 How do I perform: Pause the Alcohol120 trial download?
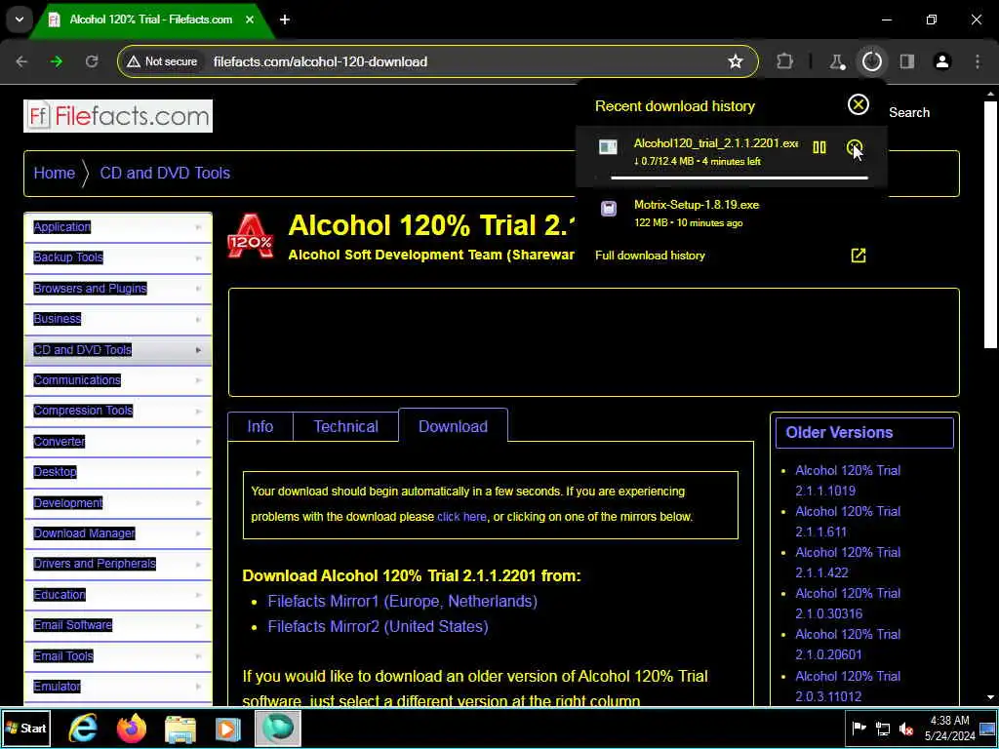pyautogui.click(x=819, y=148)
